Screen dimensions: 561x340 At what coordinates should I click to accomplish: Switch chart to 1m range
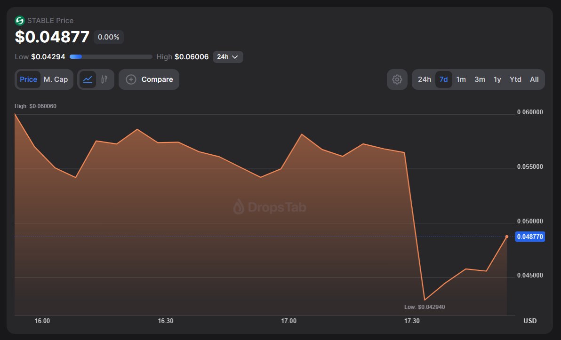point(461,79)
